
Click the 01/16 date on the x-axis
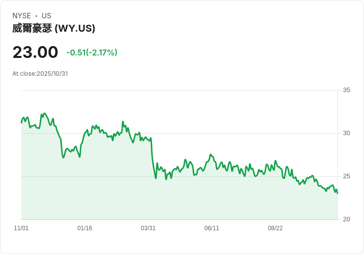point(85,228)
